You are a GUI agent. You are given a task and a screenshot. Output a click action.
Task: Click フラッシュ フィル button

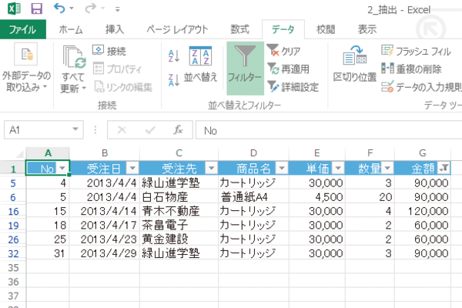coord(416,51)
